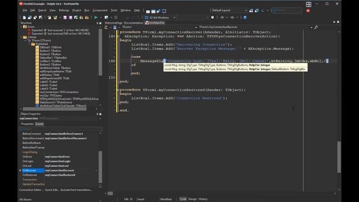
Task: Click the Quick Edit link
Action: click(x=52, y=190)
